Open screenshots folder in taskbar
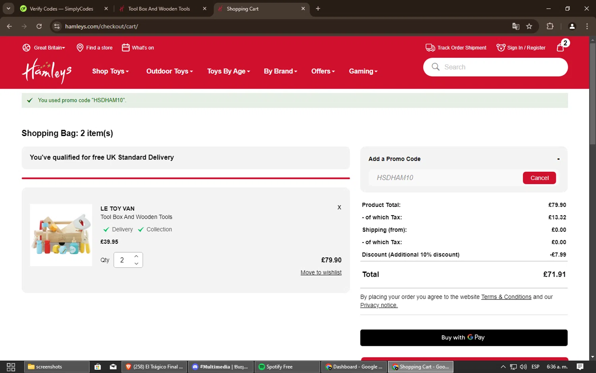The width and height of the screenshot is (596, 373). pos(57,367)
